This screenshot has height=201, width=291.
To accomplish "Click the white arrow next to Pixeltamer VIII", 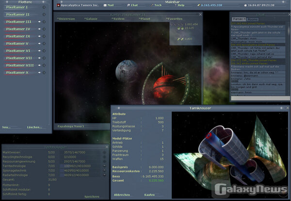I will click(x=39, y=65).
